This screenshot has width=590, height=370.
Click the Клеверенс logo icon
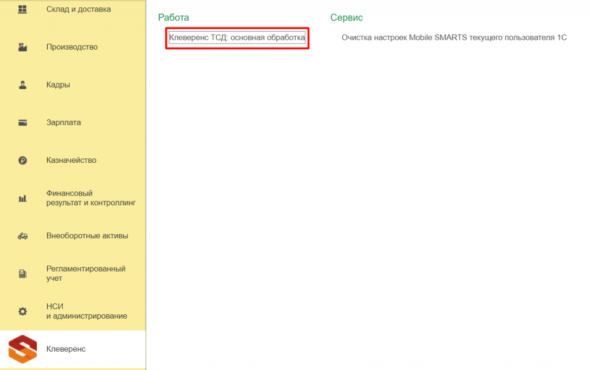coord(22,349)
